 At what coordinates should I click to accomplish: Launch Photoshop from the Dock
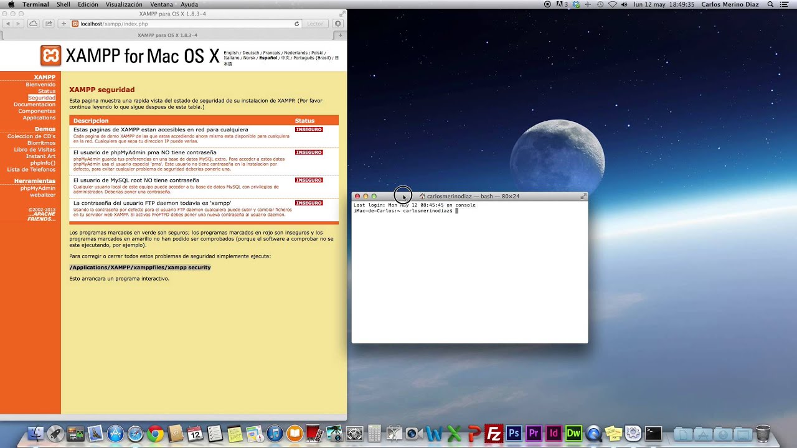tap(514, 433)
